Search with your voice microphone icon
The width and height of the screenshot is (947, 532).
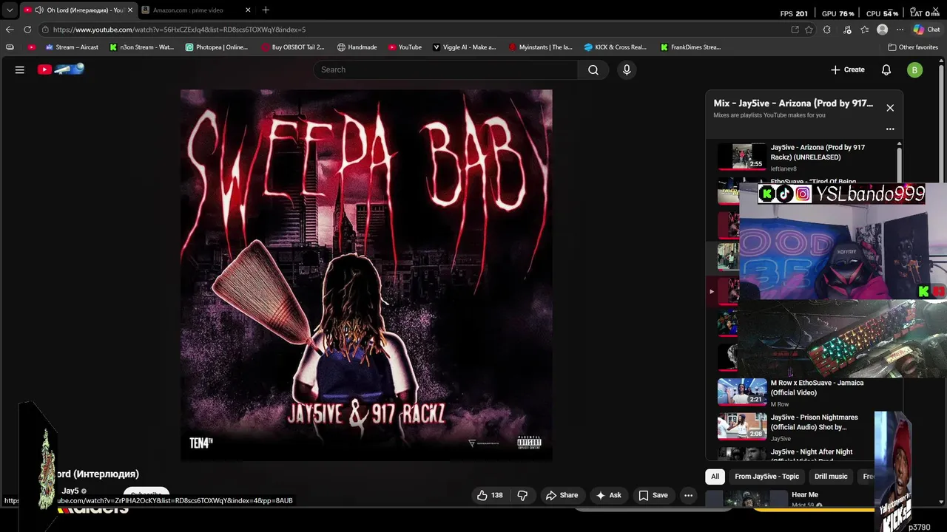(627, 69)
